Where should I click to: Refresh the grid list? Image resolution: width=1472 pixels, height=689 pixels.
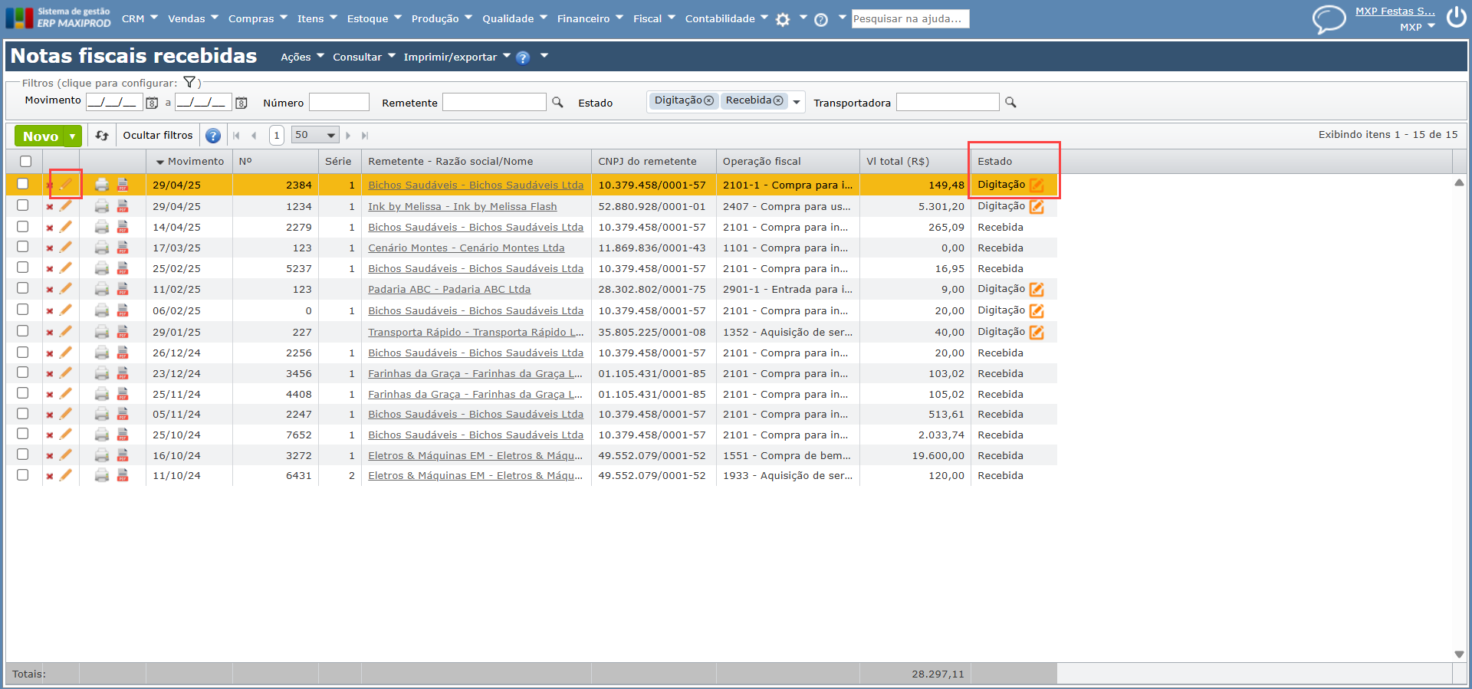pyautogui.click(x=102, y=136)
